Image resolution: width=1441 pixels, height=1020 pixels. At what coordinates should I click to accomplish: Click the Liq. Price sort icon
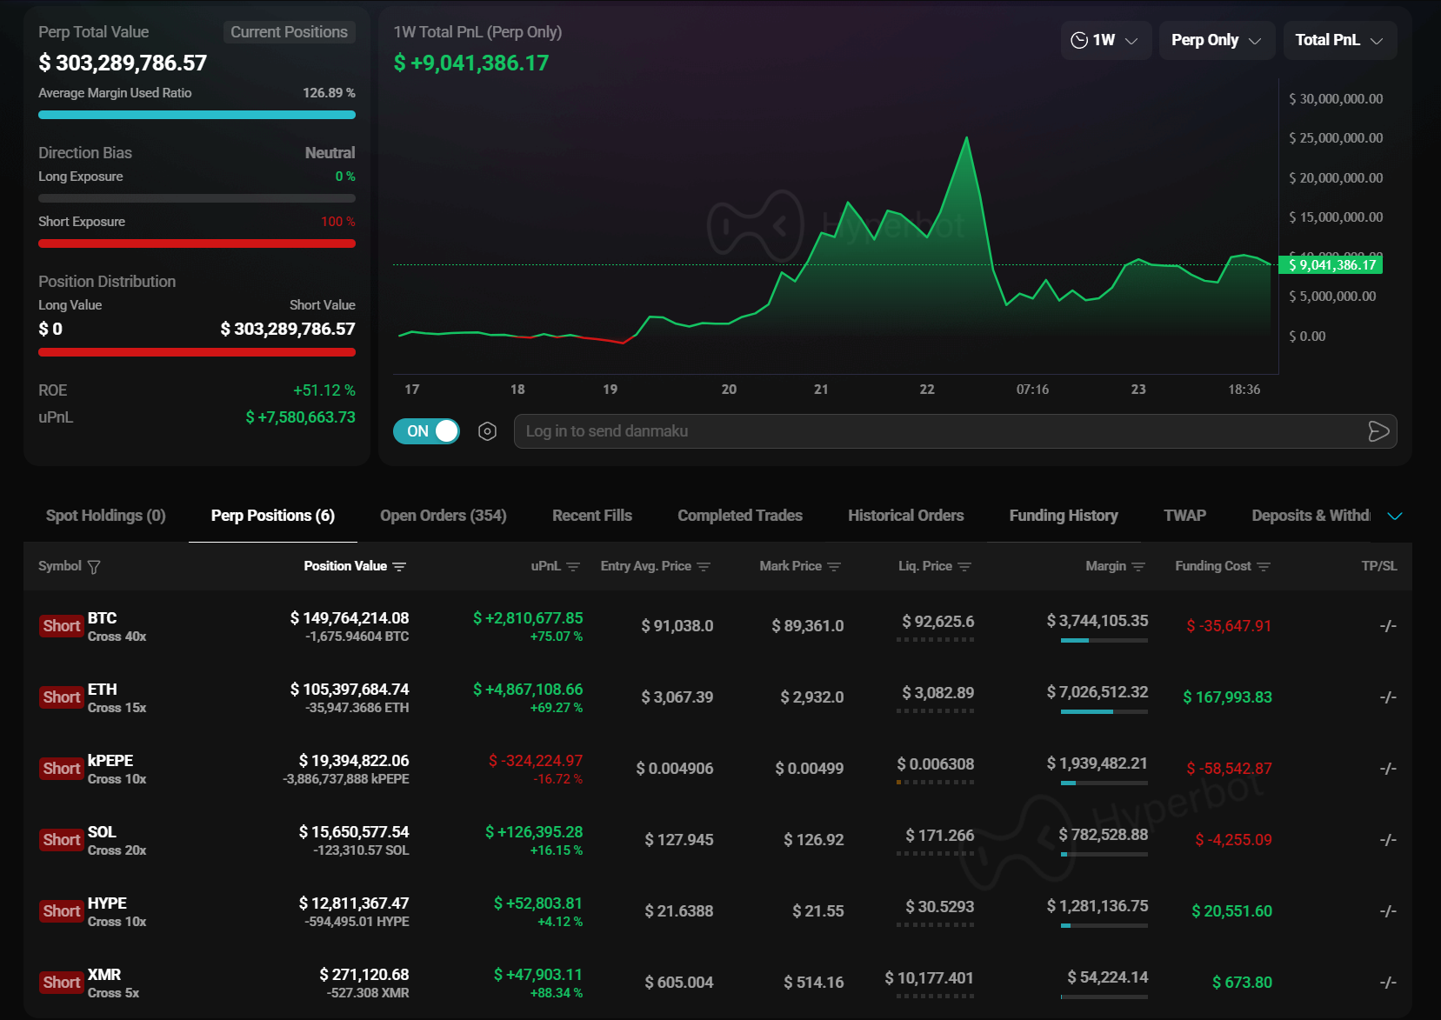[x=964, y=567]
